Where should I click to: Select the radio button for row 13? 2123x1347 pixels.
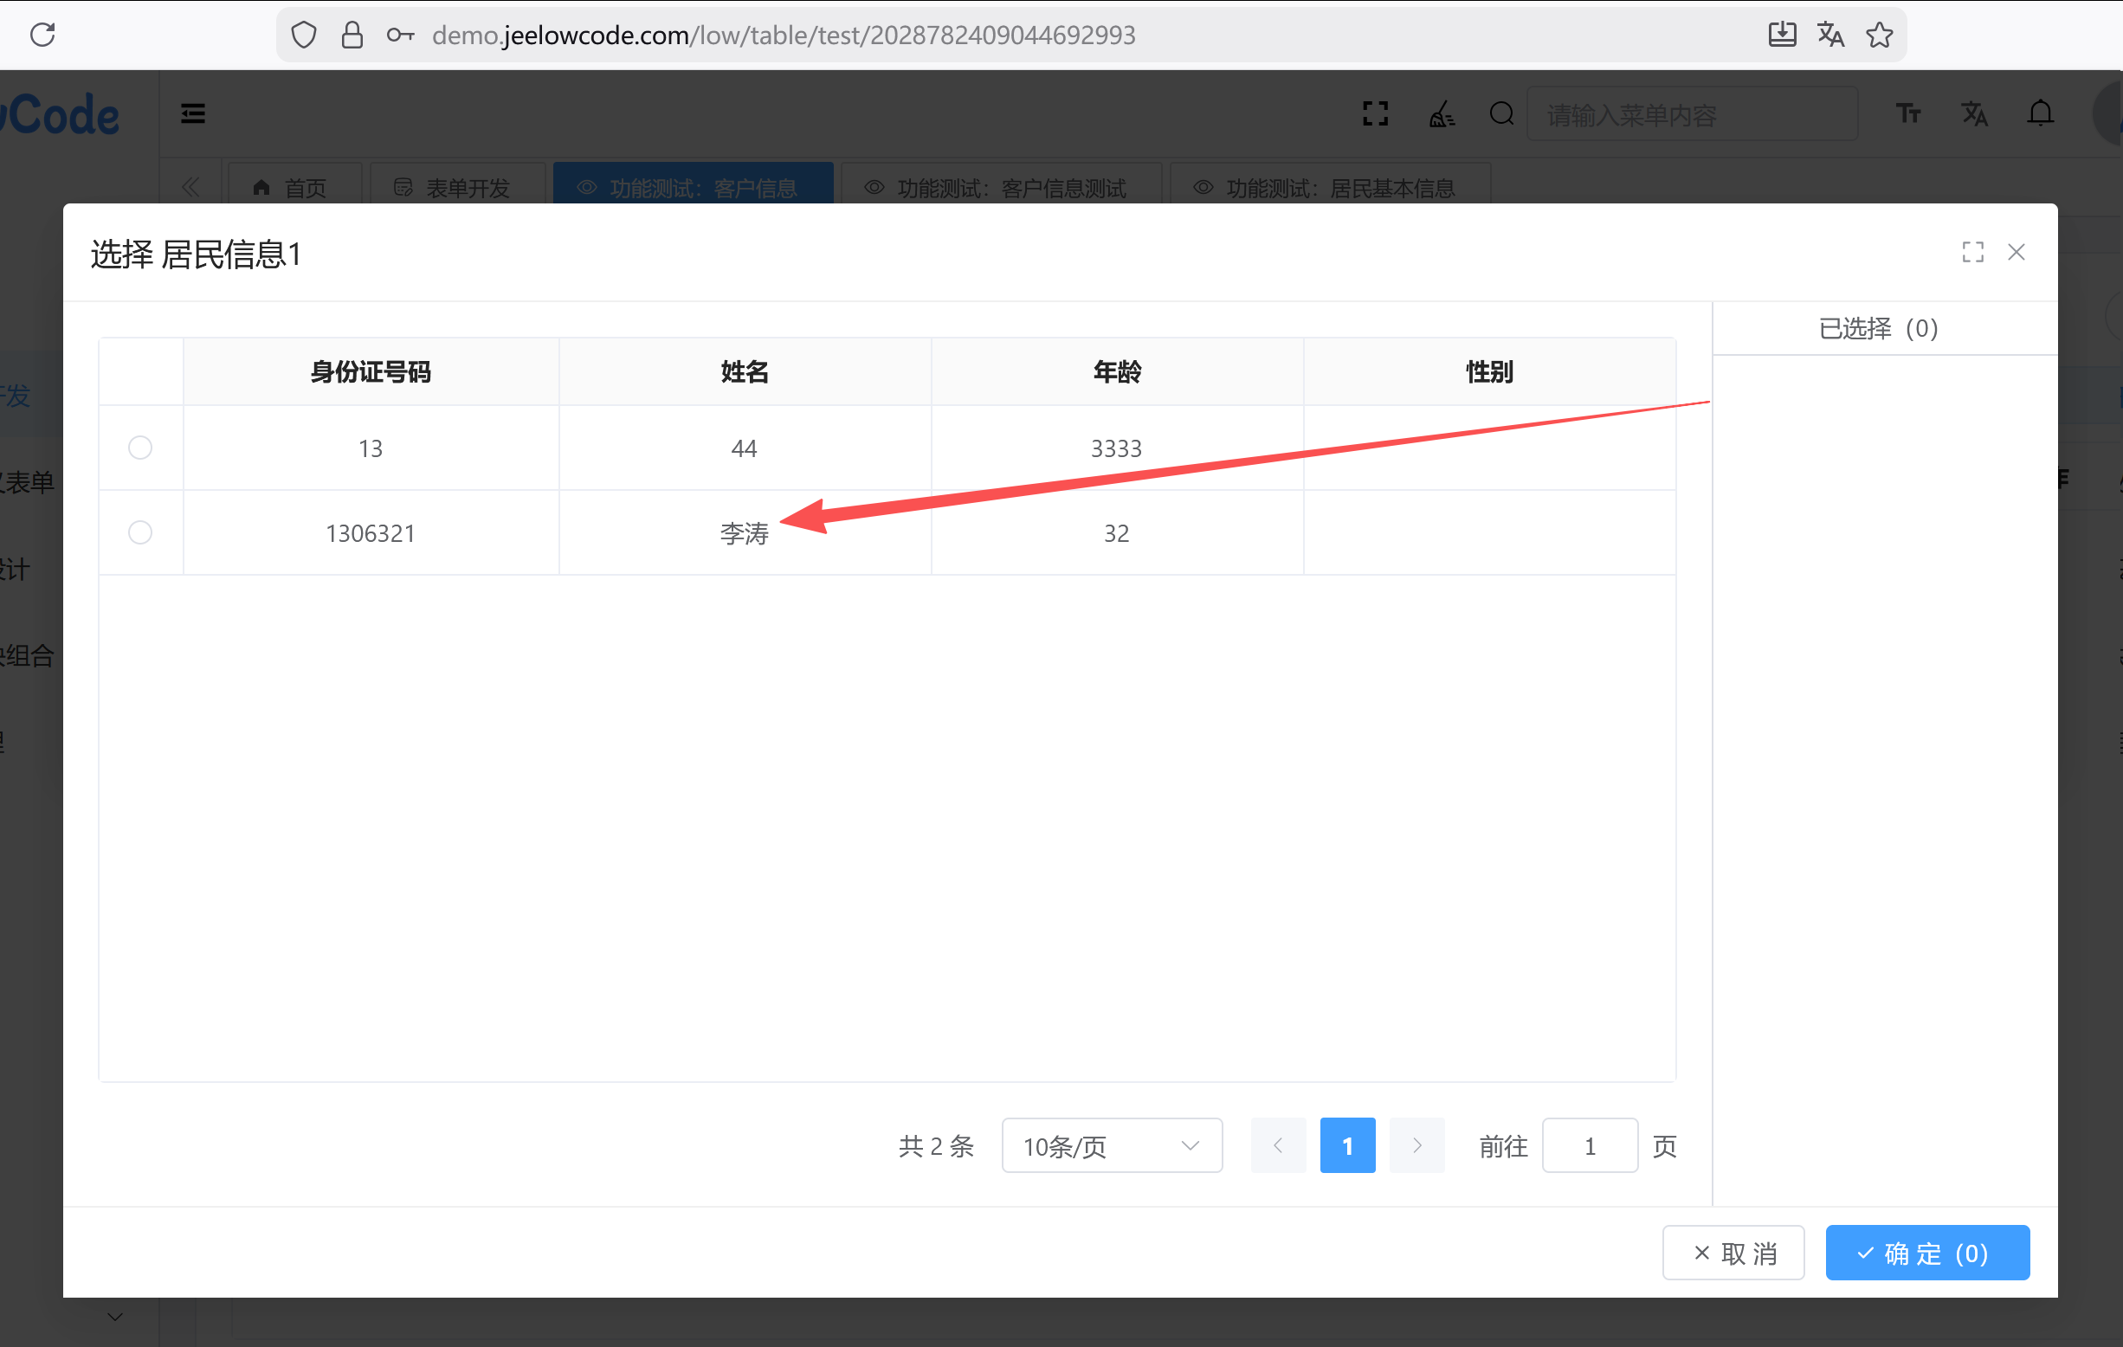(140, 448)
